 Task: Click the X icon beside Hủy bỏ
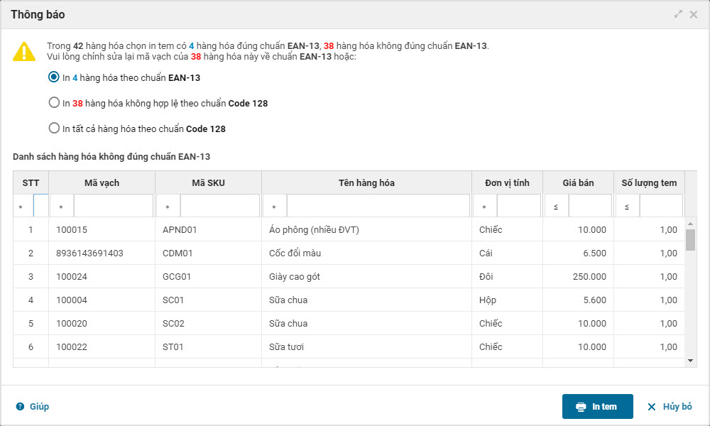point(652,407)
